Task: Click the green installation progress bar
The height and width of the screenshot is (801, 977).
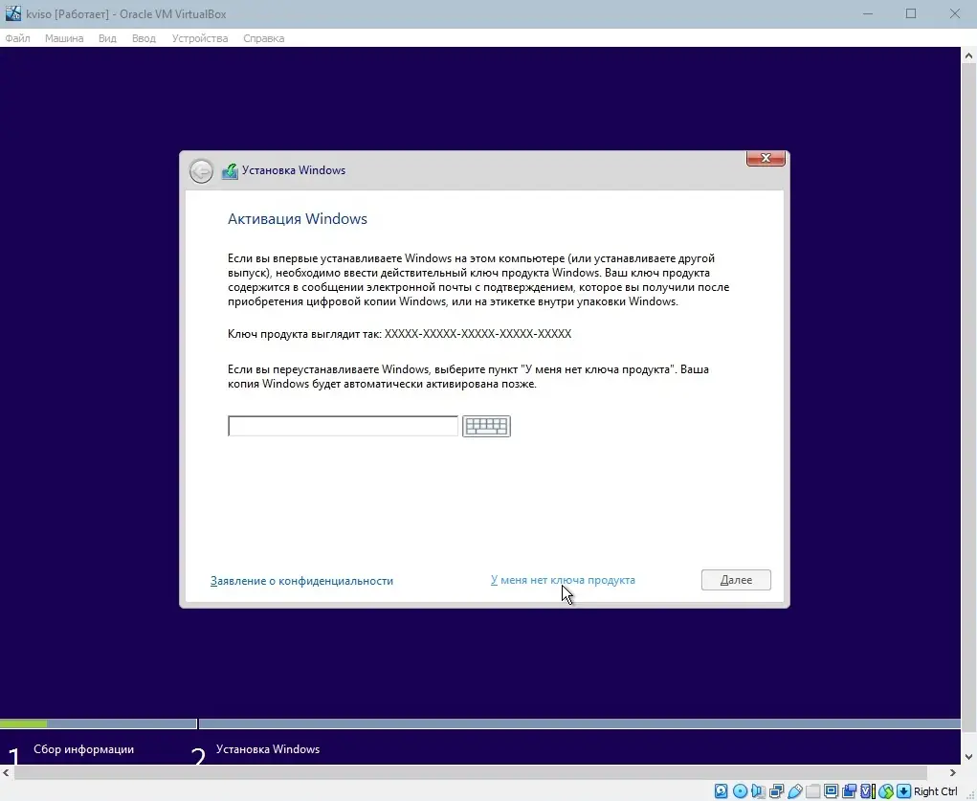Action: [24, 723]
